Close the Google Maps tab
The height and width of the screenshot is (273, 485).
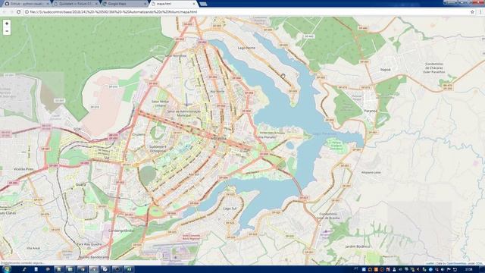[x=145, y=4]
